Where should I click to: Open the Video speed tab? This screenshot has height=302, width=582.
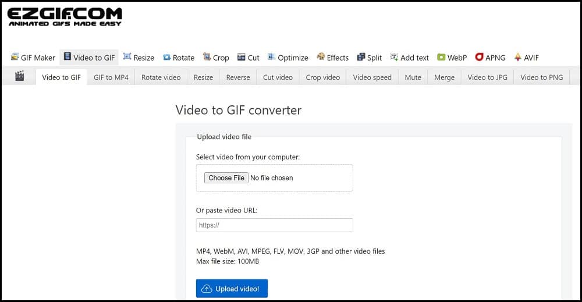pos(372,77)
